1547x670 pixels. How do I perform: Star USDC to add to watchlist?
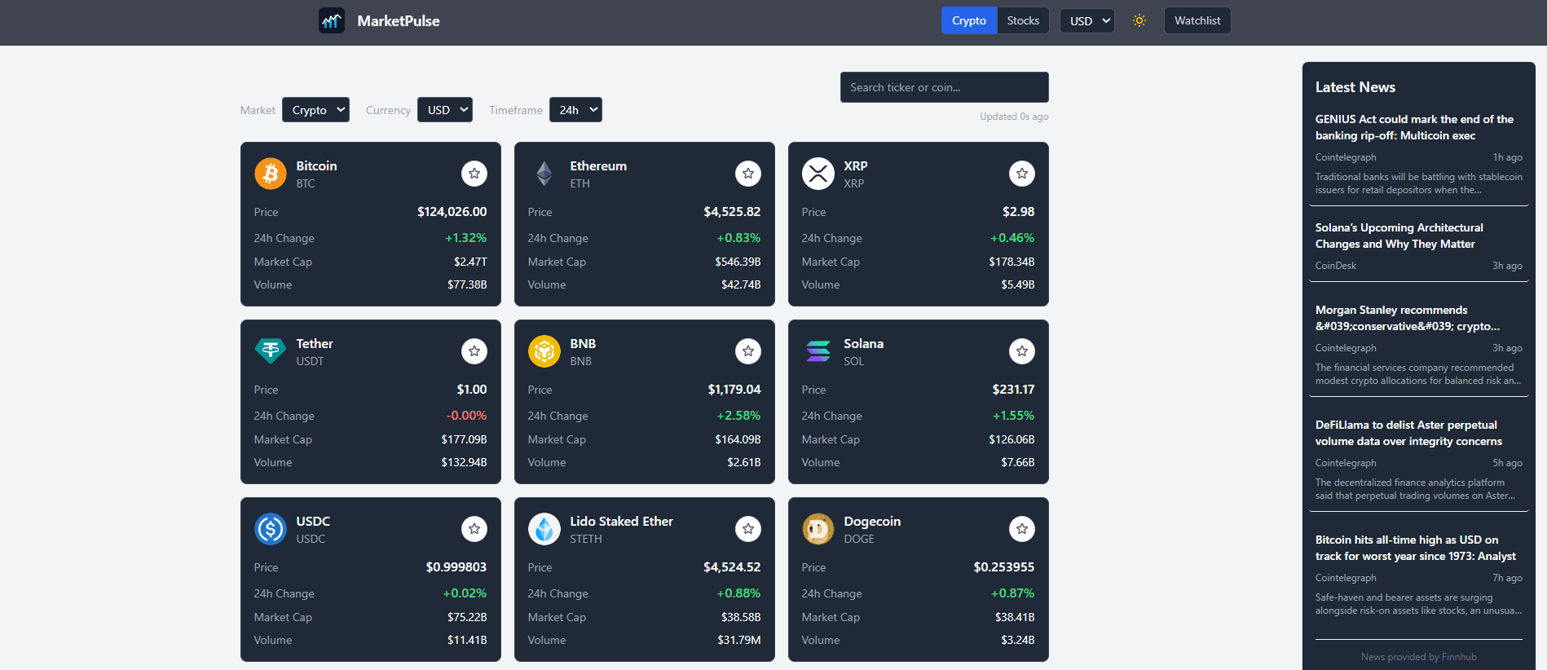[x=474, y=528]
